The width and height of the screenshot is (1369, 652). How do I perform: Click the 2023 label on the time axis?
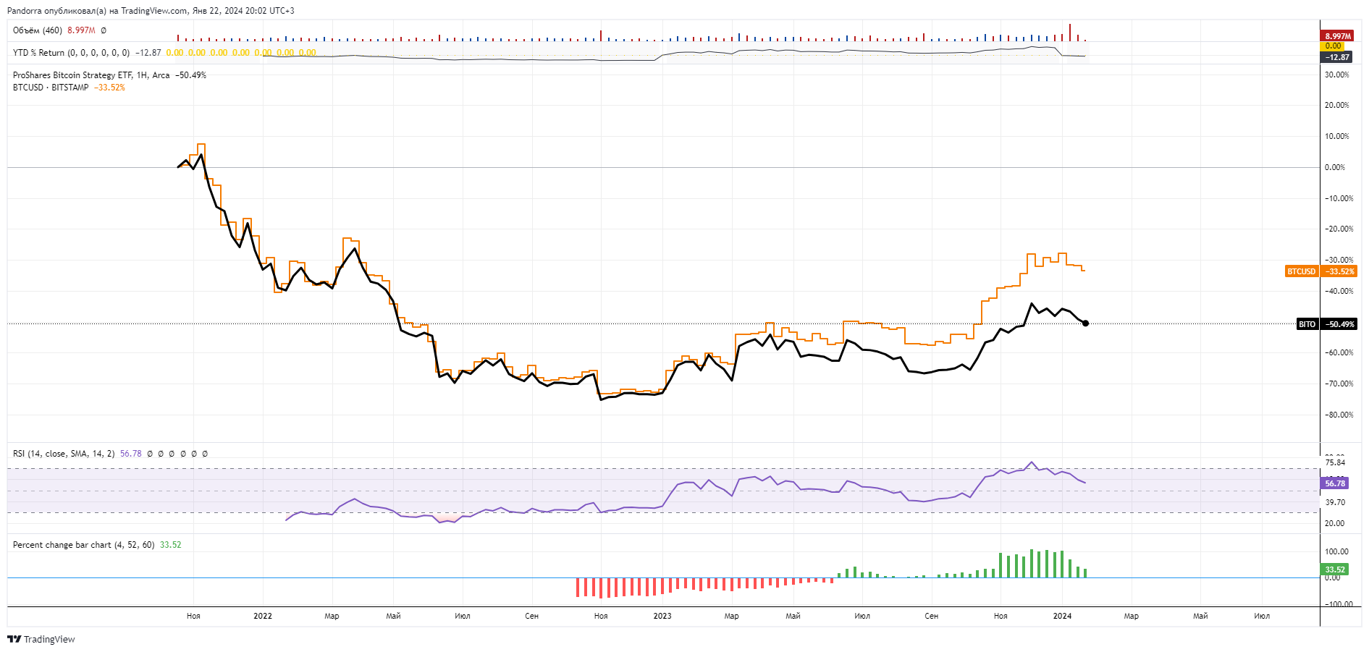(x=662, y=616)
